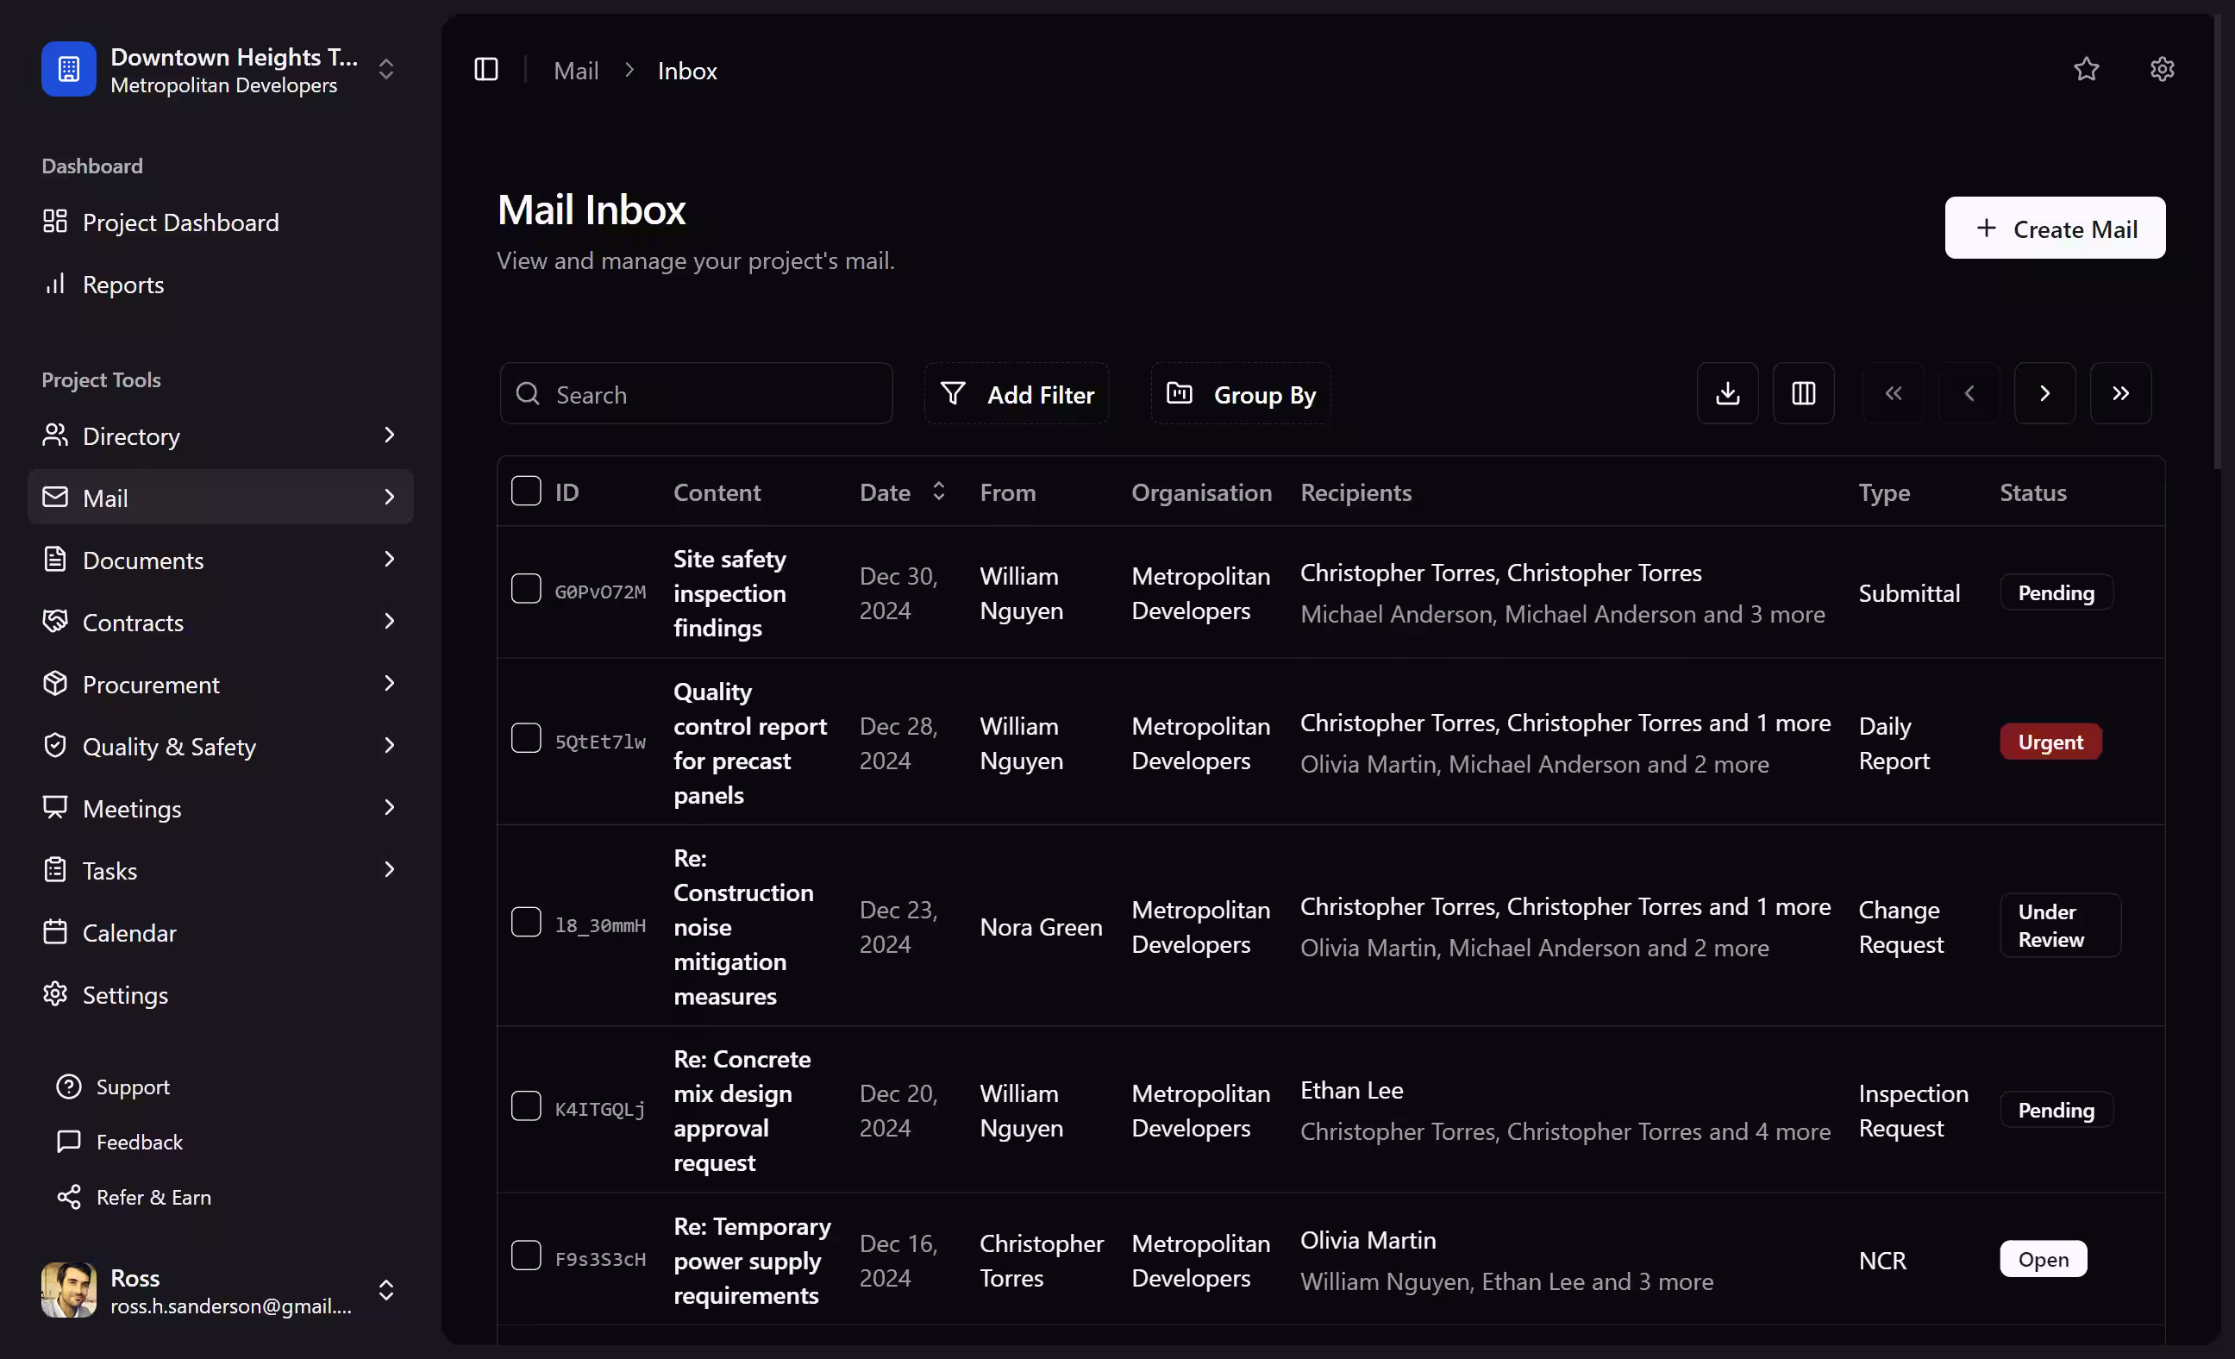Click the Create Mail button
The image size is (2235, 1359).
pos(2055,228)
